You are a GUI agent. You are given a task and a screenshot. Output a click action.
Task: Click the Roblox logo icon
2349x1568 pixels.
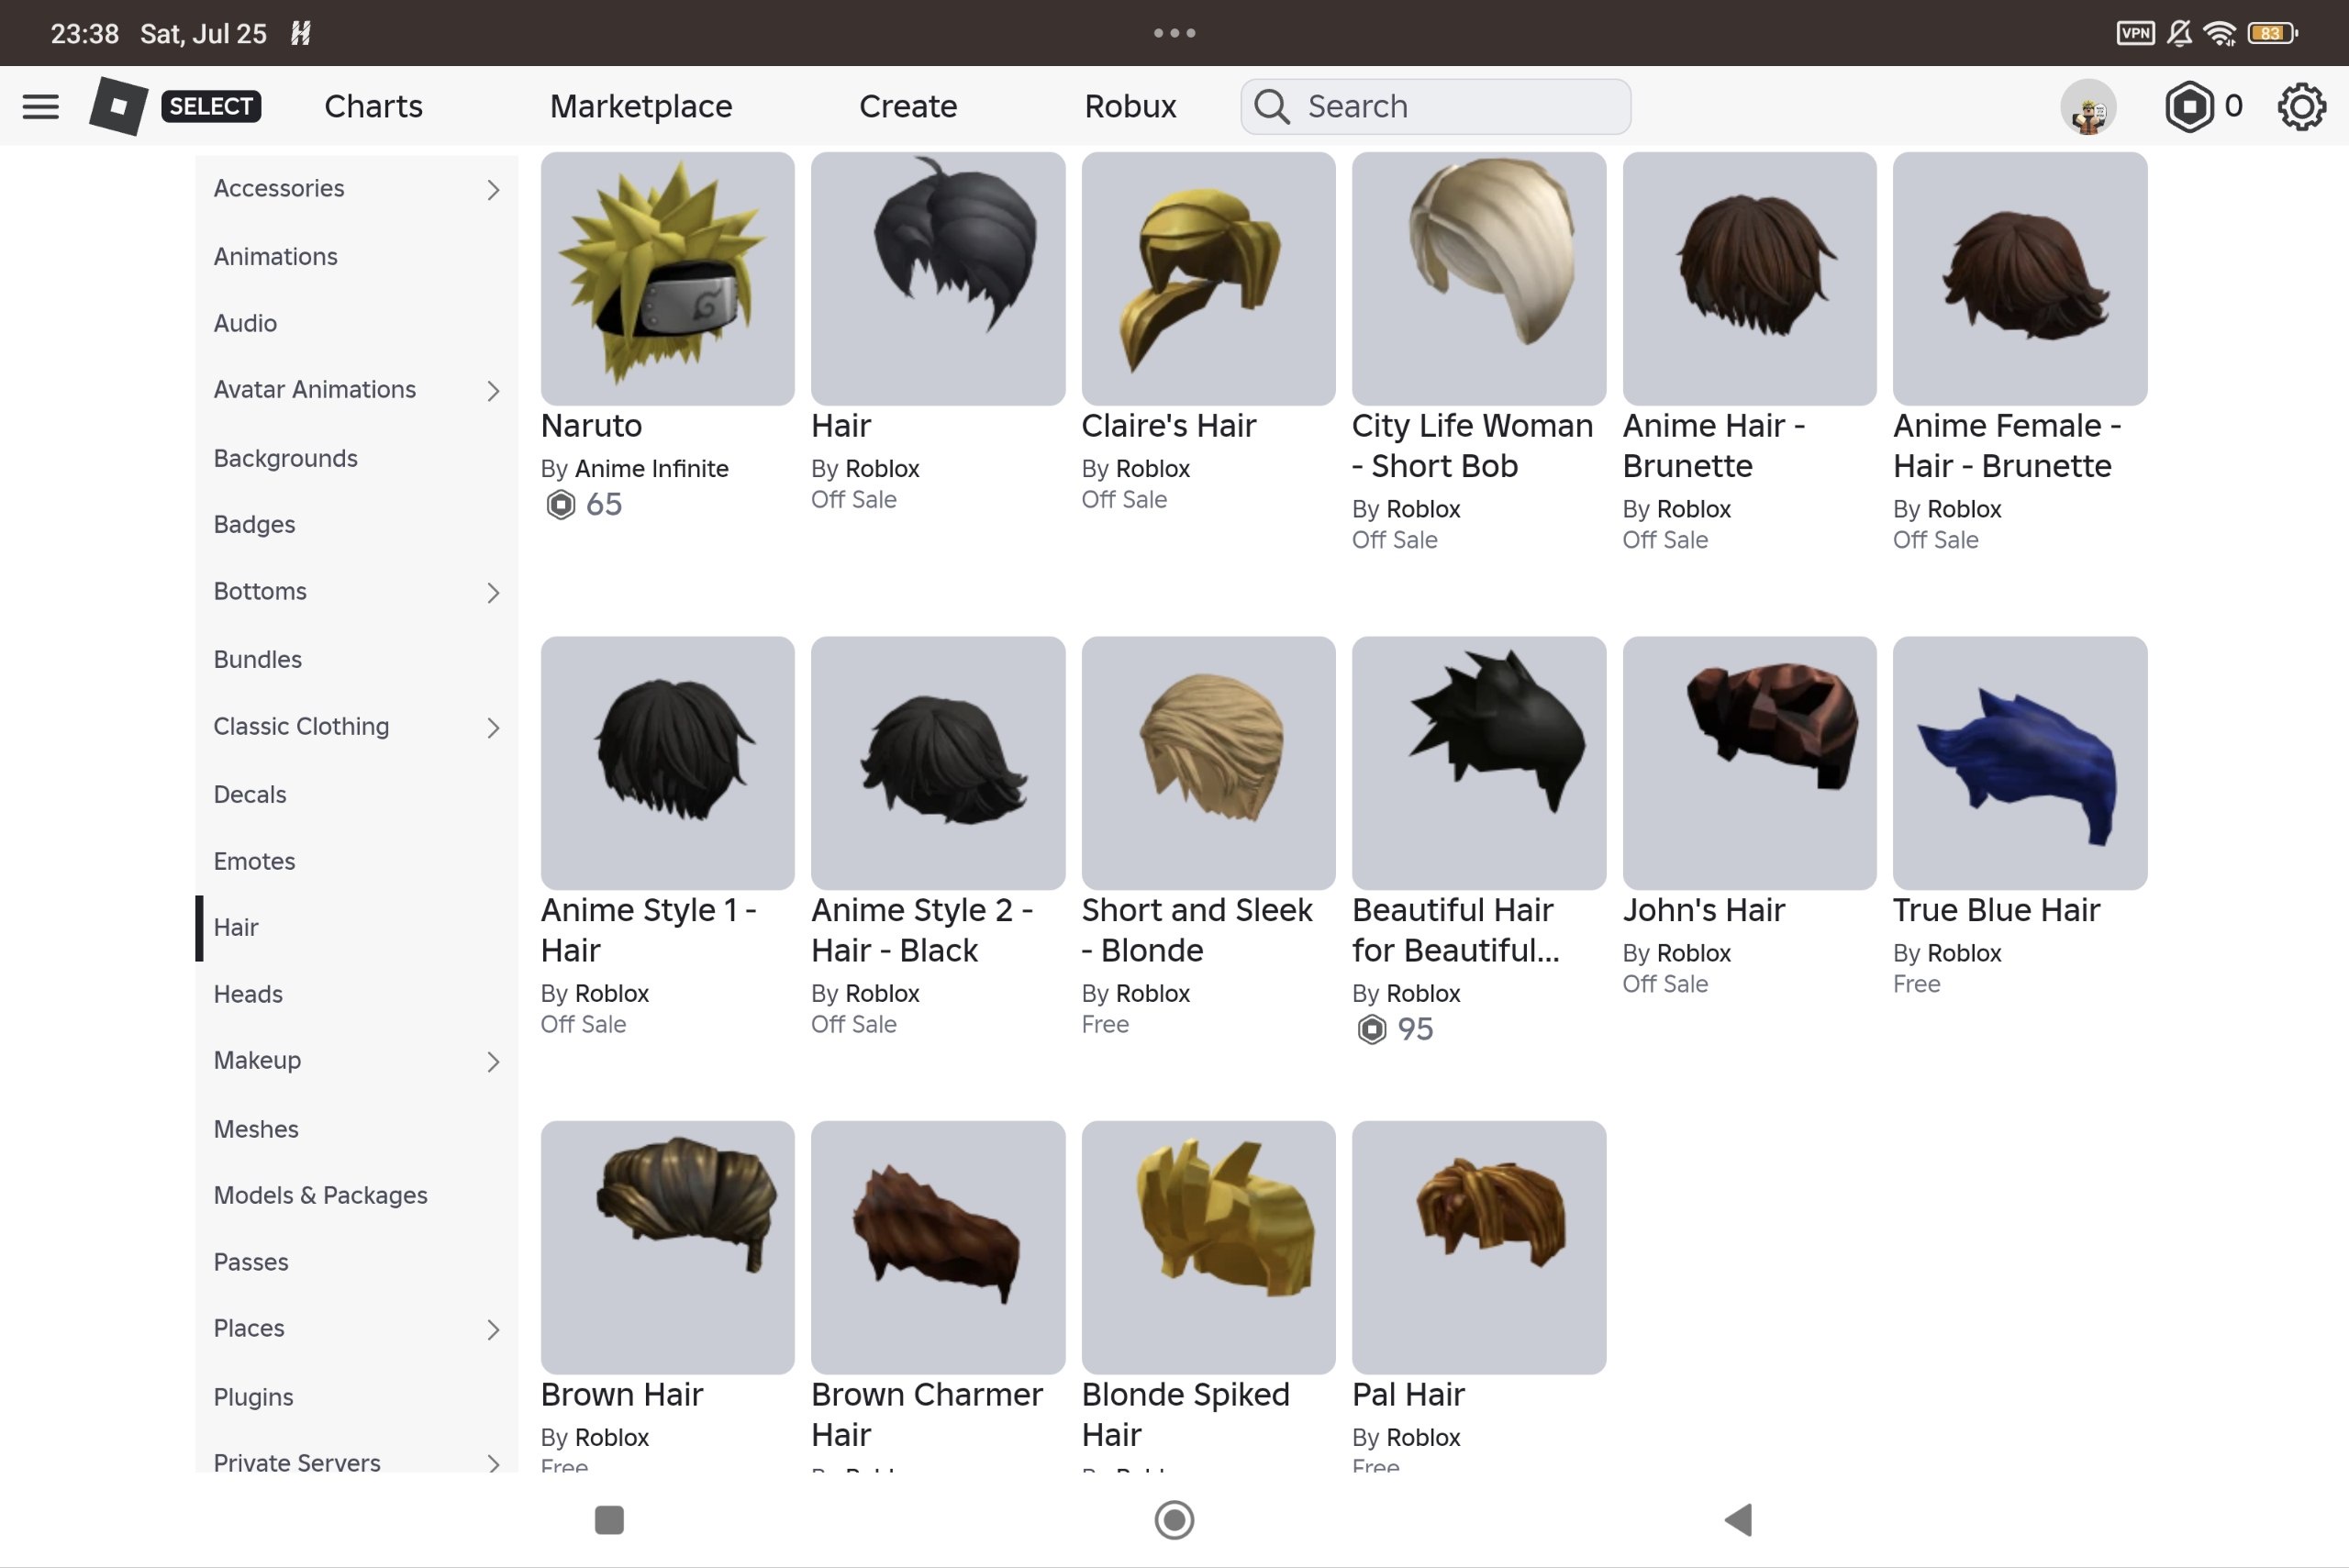(118, 106)
